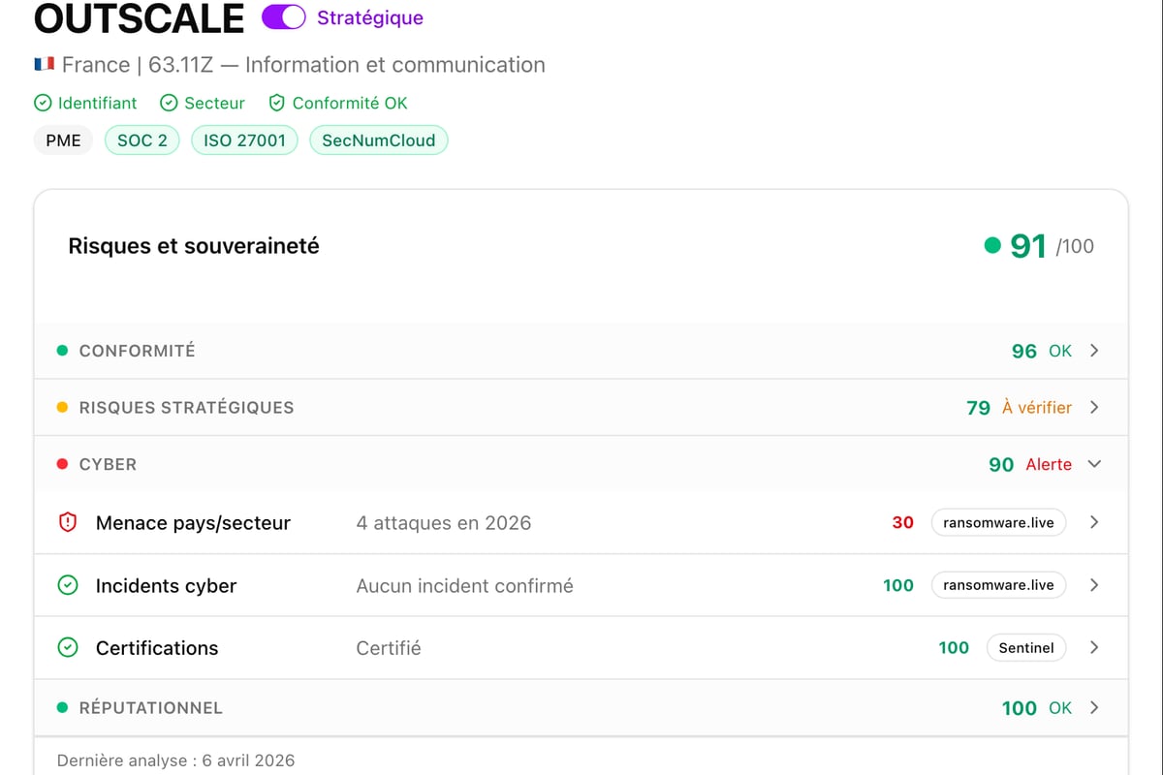Screen dimensions: 1163x775
Task: Click the SecNumCloud certification badge
Action: tap(378, 140)
